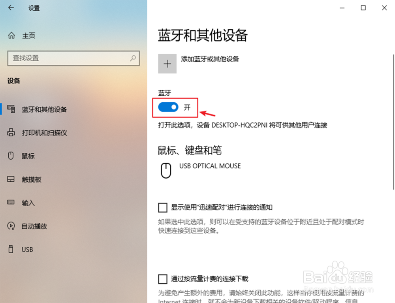Select the 蓝牙和其他设备 sidebar icon
This screenshot has height=303, width=395.
[x=11, y=109]
